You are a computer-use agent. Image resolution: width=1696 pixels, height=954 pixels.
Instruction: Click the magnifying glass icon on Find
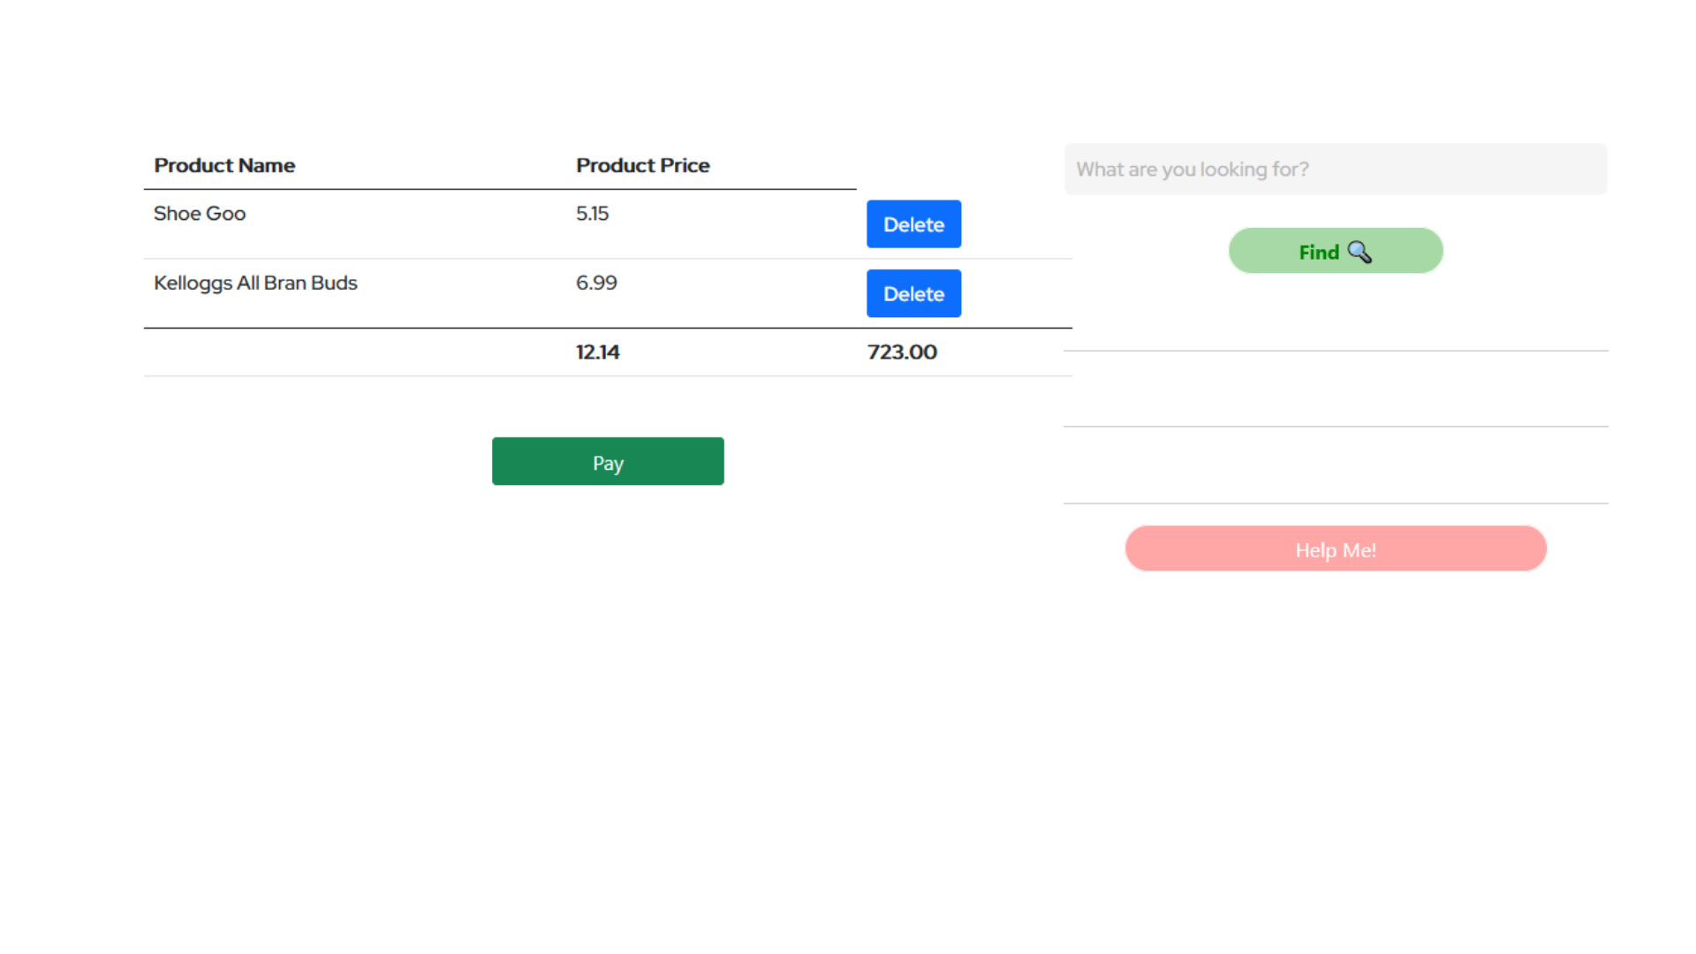(1359, 253)
